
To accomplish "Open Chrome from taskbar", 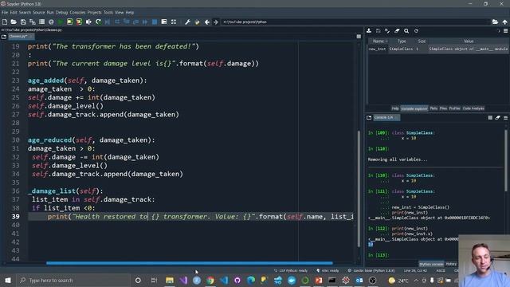I will point(210,280).
